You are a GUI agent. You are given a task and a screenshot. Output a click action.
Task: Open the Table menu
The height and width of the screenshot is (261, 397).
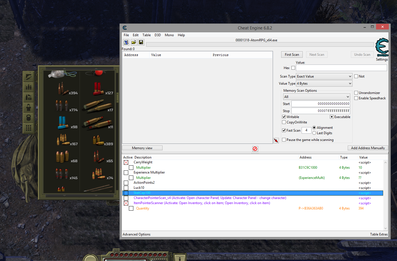click(146, 35)
